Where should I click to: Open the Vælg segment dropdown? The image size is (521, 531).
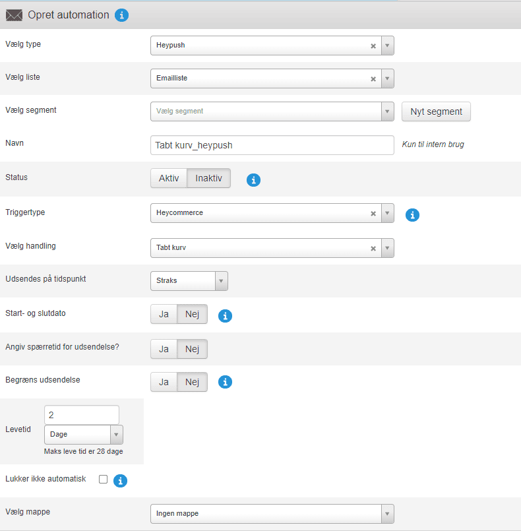pyautogui.click(x=272, y=111)
